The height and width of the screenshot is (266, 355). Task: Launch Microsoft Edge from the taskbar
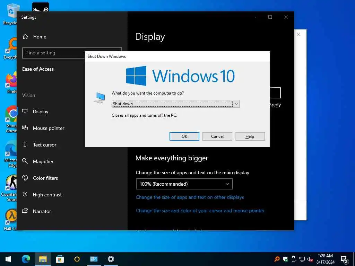26,259
